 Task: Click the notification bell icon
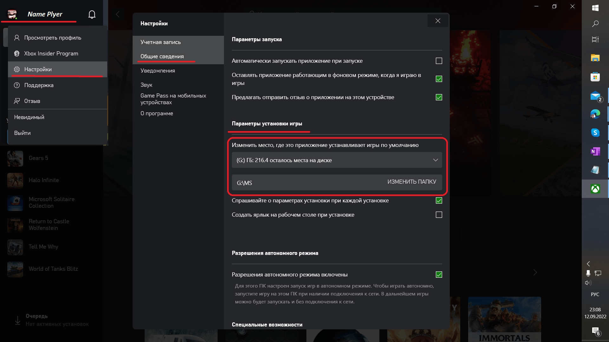point(92,14)
